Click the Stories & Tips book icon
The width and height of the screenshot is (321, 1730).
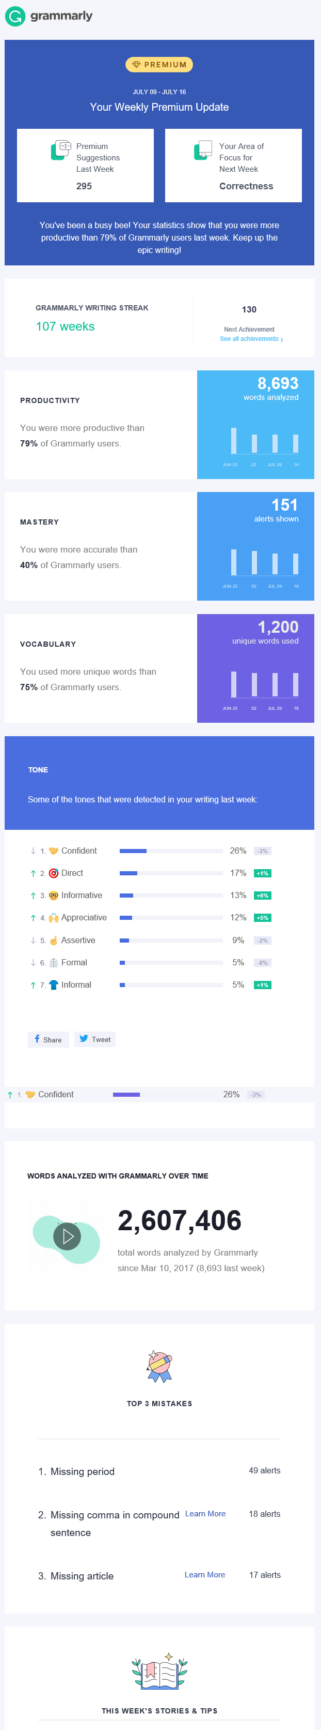point(159,1671)
